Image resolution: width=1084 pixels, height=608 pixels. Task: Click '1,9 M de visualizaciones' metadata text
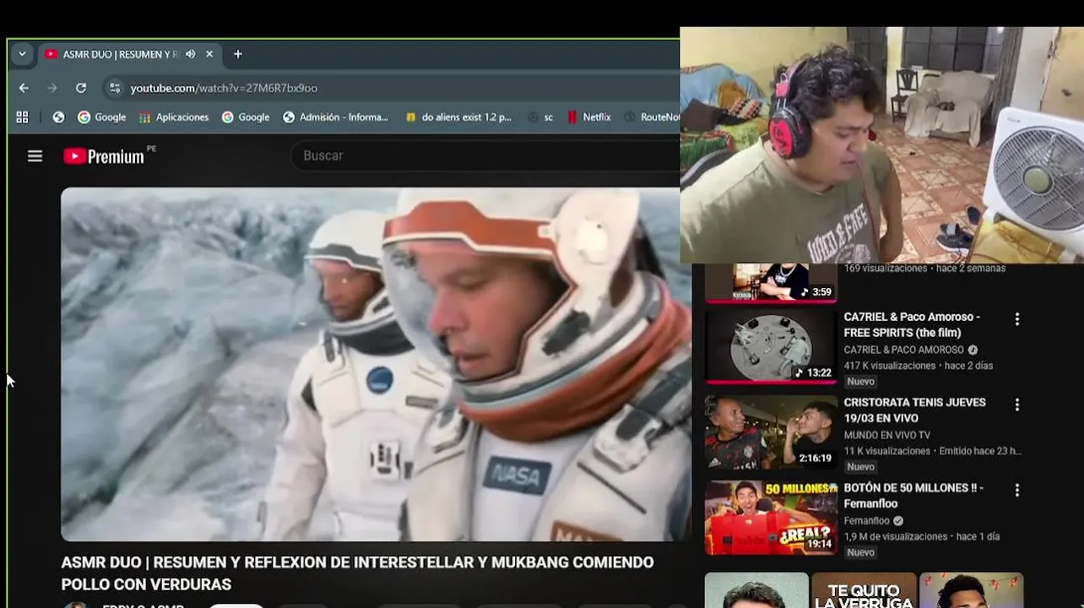(x=895, y=536)
